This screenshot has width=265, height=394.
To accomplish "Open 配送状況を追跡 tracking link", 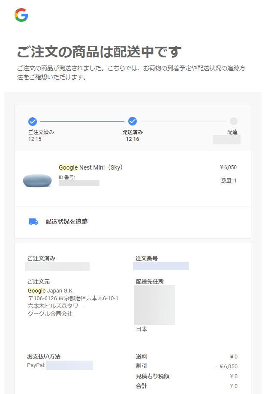I will [66, 221].
